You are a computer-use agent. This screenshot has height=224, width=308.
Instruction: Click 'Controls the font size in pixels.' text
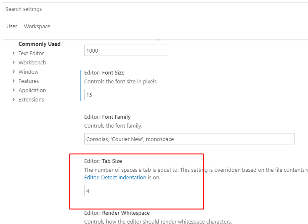[x=121, y=82]
